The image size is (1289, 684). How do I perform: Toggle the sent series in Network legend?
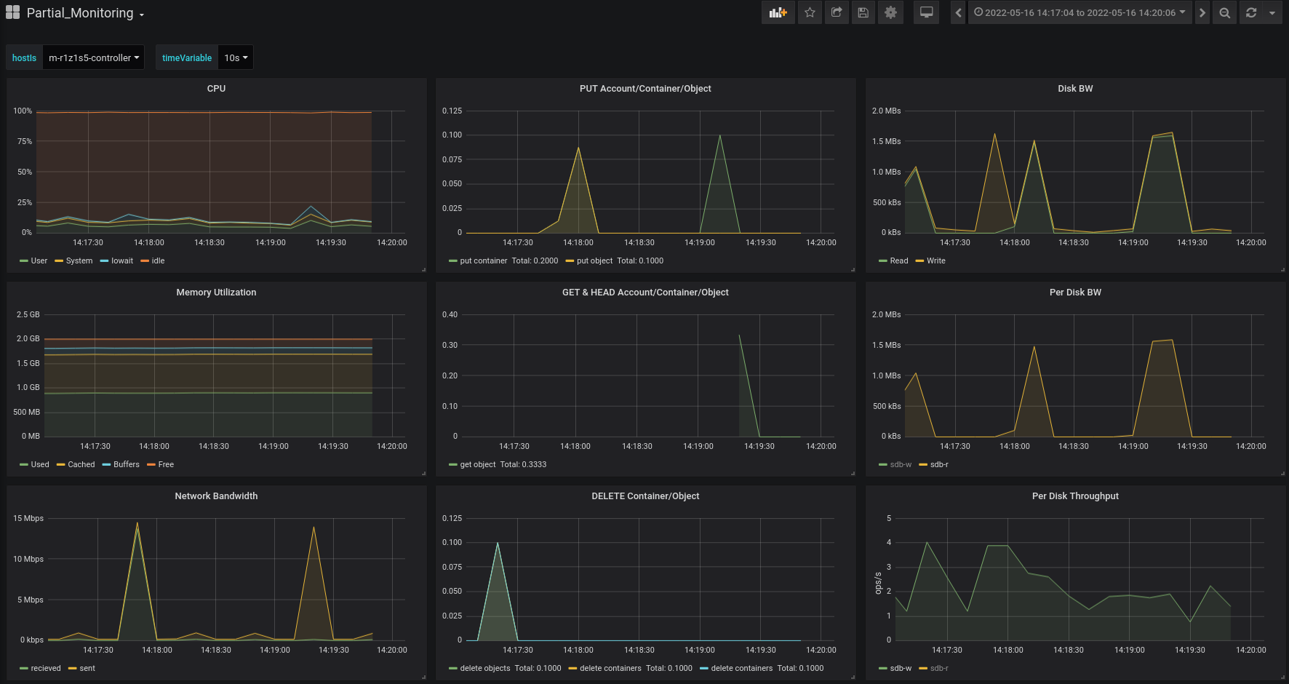(x=87, y=668)
